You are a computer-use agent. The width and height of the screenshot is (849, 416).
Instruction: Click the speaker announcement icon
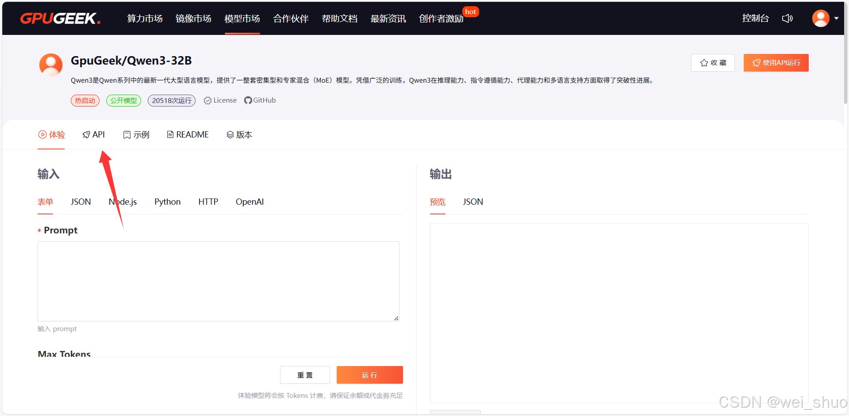click(787, 18)
